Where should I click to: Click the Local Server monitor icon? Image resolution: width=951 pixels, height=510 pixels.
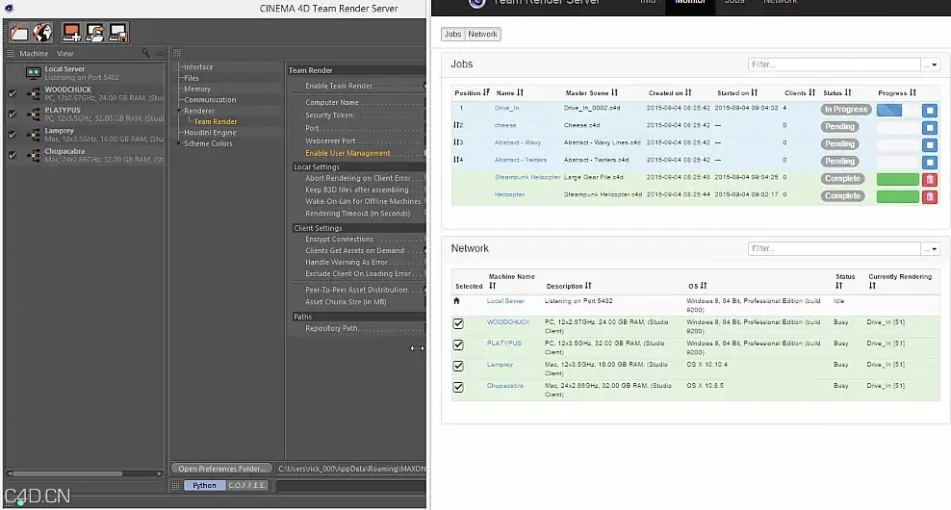(34, 73)
